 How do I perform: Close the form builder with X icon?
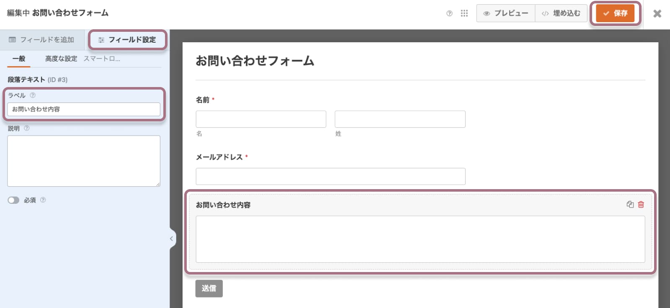tap(657, 13)
